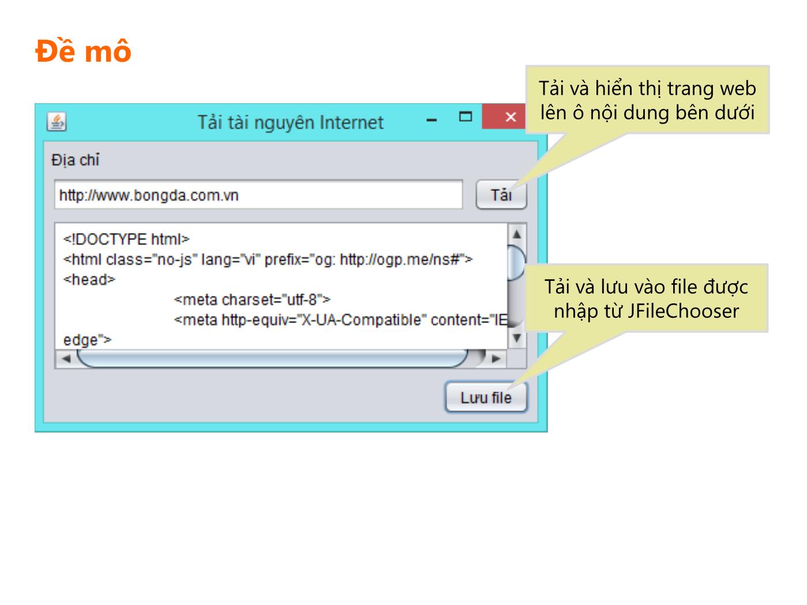This screenshot has height=605, width=807.
Task: Click the Tải button
Action: [x=501, y=195]
